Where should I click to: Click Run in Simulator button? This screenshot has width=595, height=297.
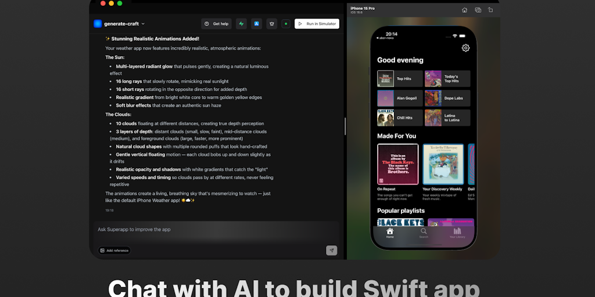point(317,23)
